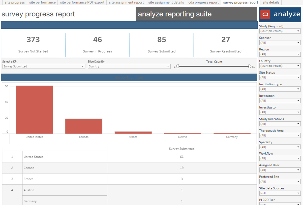Select the France bar in chart
The width and height of the screenshot is (303, 205).
click(133, 132)
